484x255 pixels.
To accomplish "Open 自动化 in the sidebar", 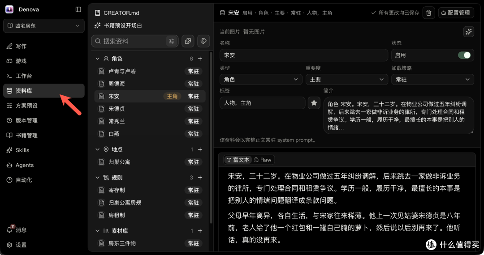I will pyautogui.click(x=44, y=180).
